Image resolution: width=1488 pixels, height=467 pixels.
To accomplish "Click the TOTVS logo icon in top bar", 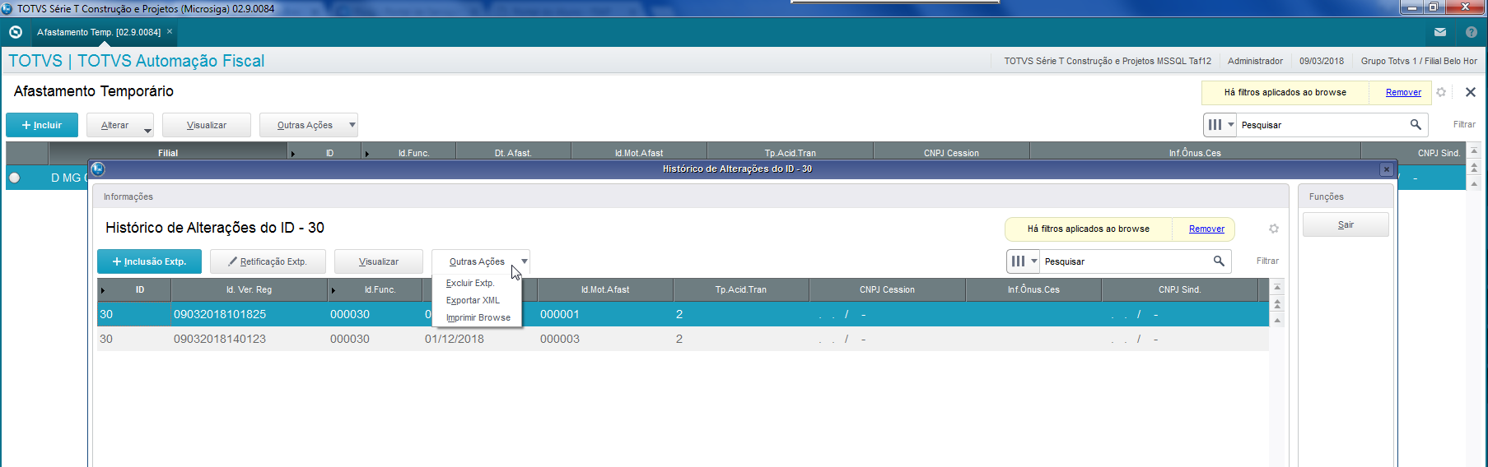I will click(x=15, y=32).
